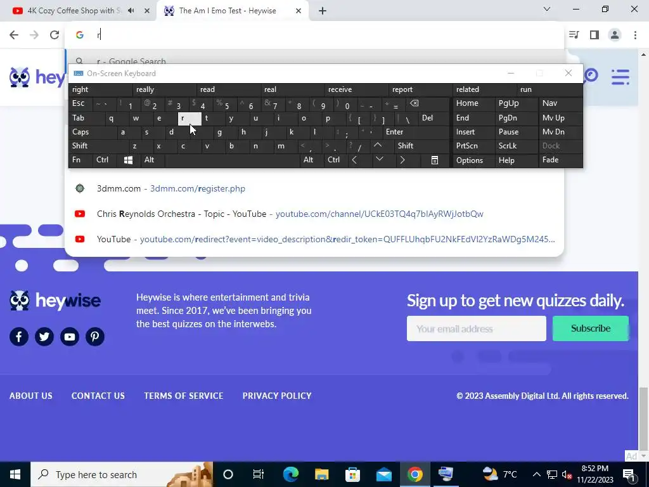Open Heywise YouTube icon in footer

70,337
